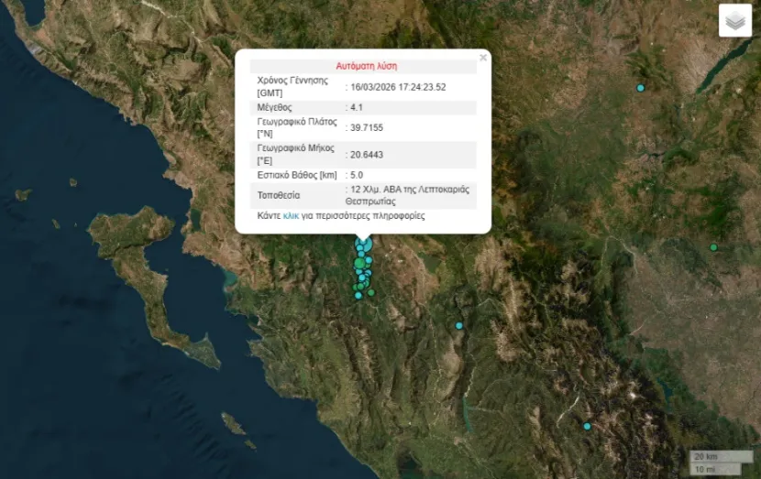Image resolution: width=761 pixels, height=479 pixels.
Task: Click the origin time 16/03/2026 17:24:23.52
Action: (398, 87)
